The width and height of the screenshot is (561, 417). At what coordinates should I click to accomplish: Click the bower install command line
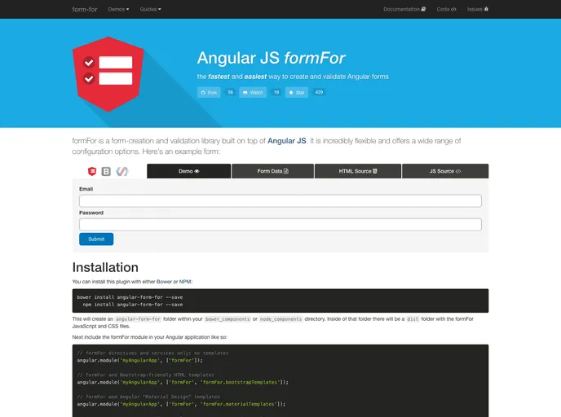coord(130,297)
